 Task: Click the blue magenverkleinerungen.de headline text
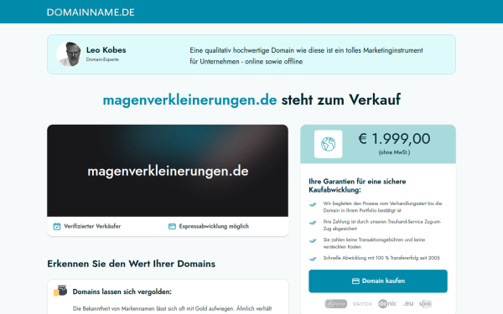click(x=189, y=100)
